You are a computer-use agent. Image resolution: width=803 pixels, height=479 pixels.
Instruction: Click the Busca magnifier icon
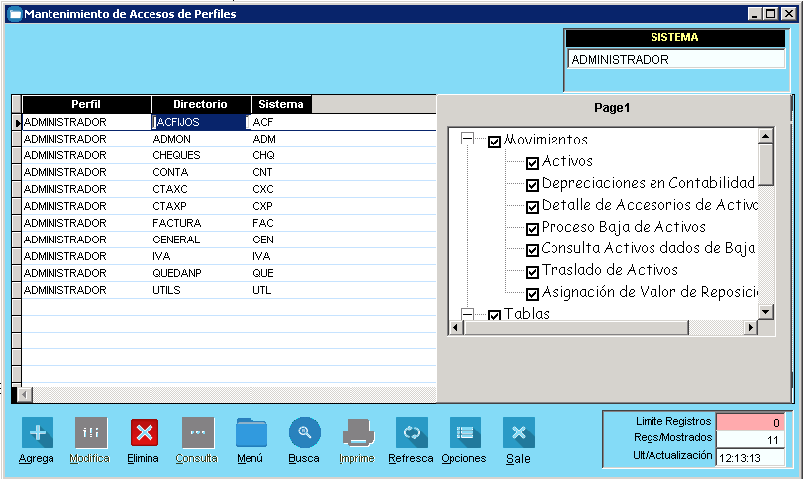coord(305,432)
